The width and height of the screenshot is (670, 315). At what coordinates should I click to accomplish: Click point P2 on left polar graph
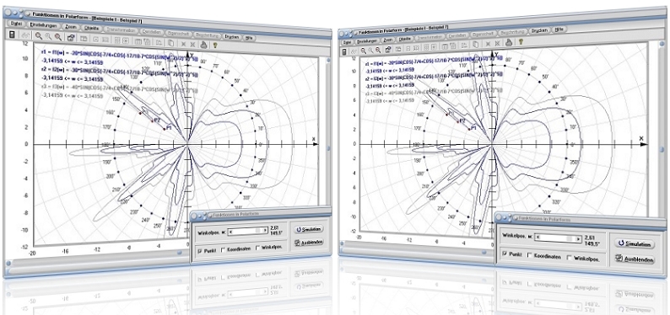(152, 121)
